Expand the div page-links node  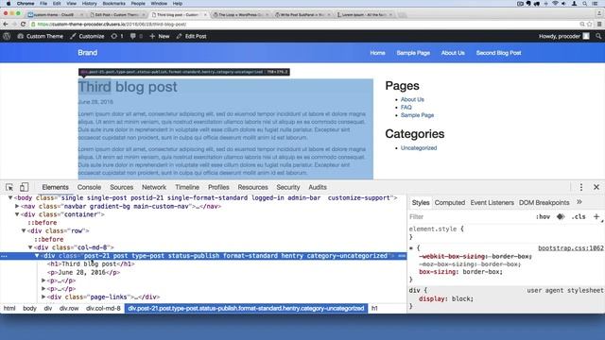(x=43, y=297)
